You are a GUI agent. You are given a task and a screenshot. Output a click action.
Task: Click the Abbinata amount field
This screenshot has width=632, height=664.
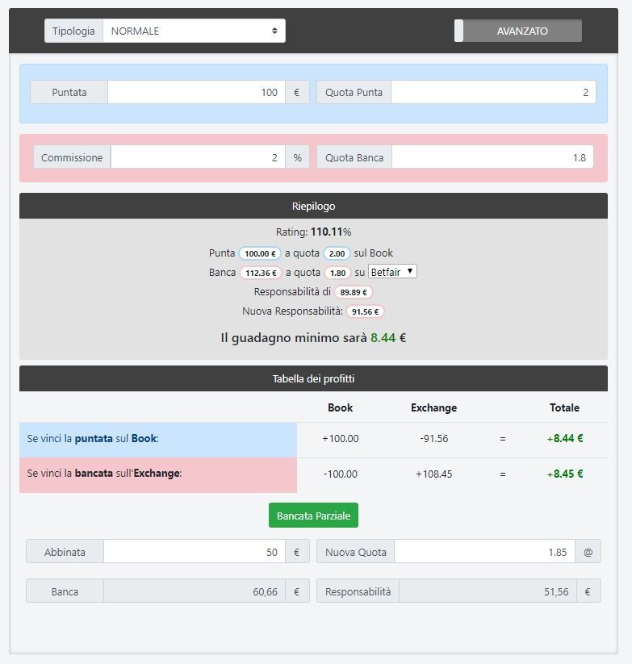click(x=193, y=552)
